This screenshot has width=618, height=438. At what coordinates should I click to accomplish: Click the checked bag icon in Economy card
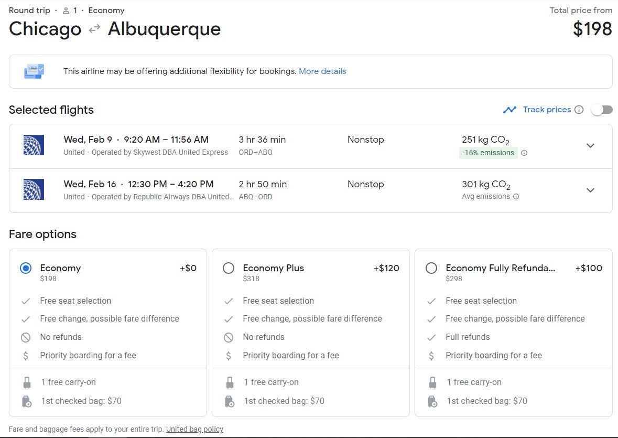[27, 401]
